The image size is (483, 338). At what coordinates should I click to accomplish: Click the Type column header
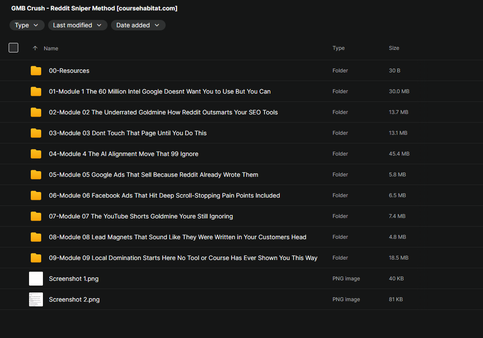point(338,48)
